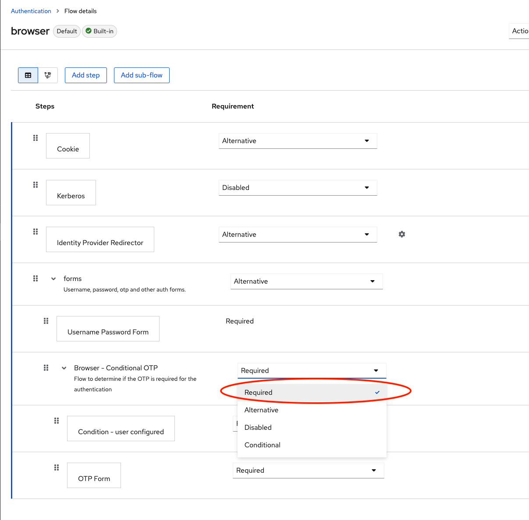Image resolution: width=529 pixels, height=520 pixels.
Task: Open Cookie requirement dropdown
Action: [x=298, y=141]
